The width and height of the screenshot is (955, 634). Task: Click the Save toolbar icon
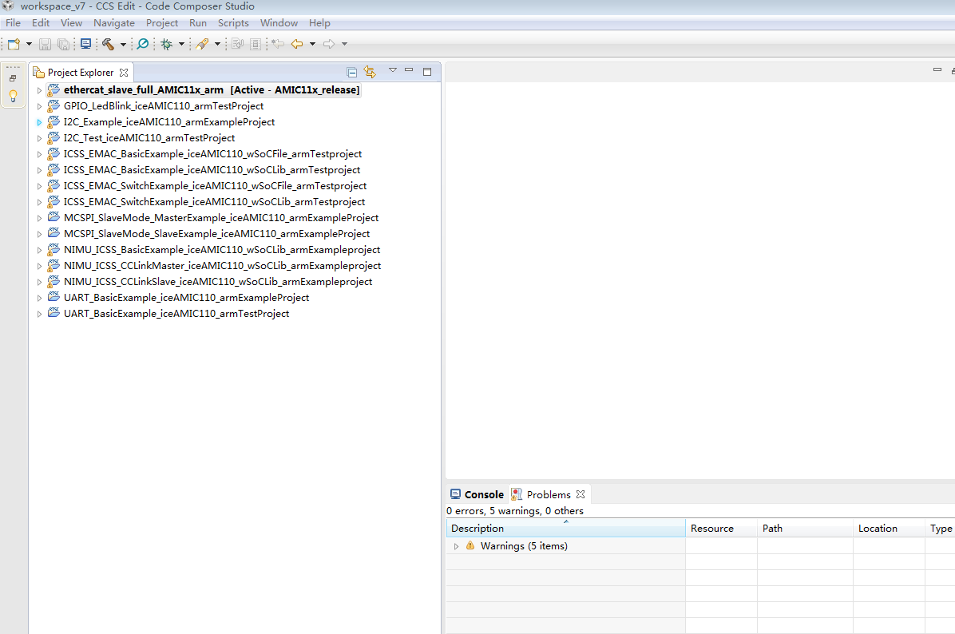(x=45, y=44)
